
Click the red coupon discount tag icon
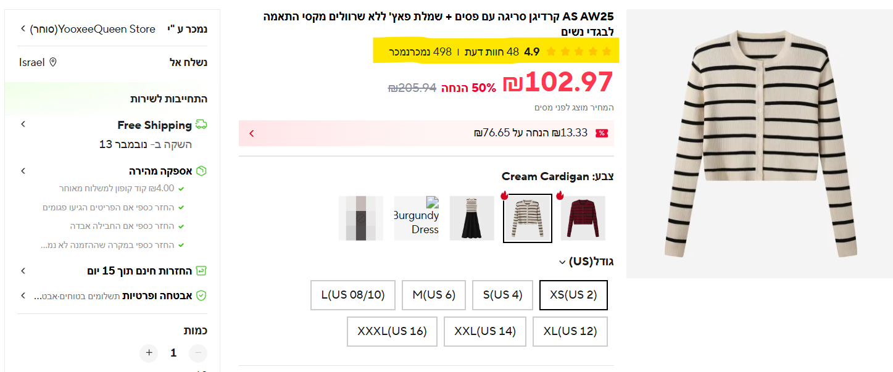click(601, 133)
